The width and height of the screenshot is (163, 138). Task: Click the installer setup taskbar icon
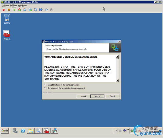click(54, 131)
